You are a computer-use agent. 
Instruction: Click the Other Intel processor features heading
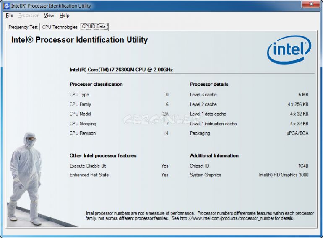tap(103, 155)
